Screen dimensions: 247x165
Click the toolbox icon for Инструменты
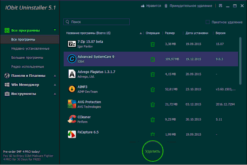[x=7, y=94]
